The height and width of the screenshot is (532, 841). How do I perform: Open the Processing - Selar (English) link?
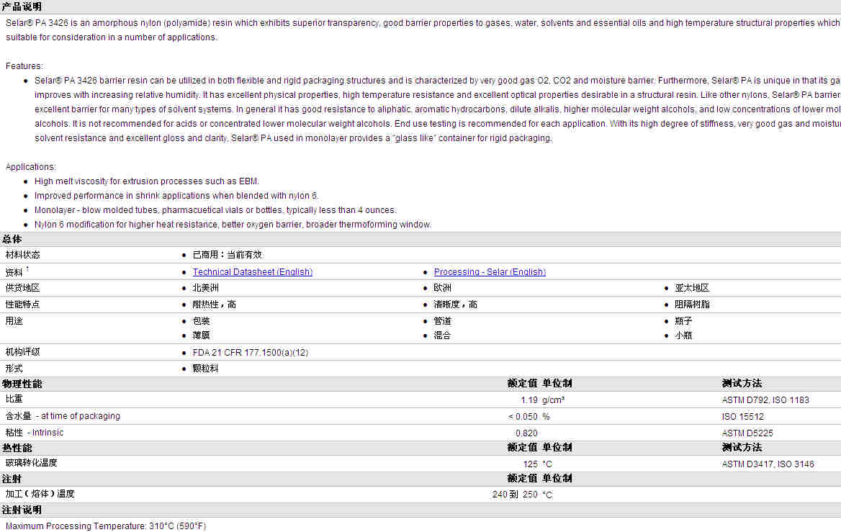point(490,272)
